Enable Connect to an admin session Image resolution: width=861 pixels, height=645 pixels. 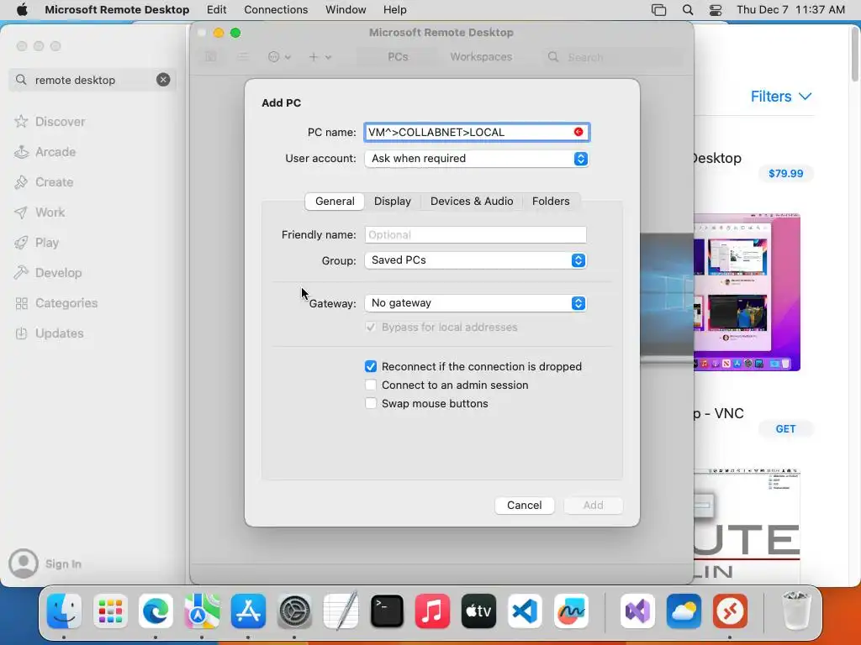point(371,385)
